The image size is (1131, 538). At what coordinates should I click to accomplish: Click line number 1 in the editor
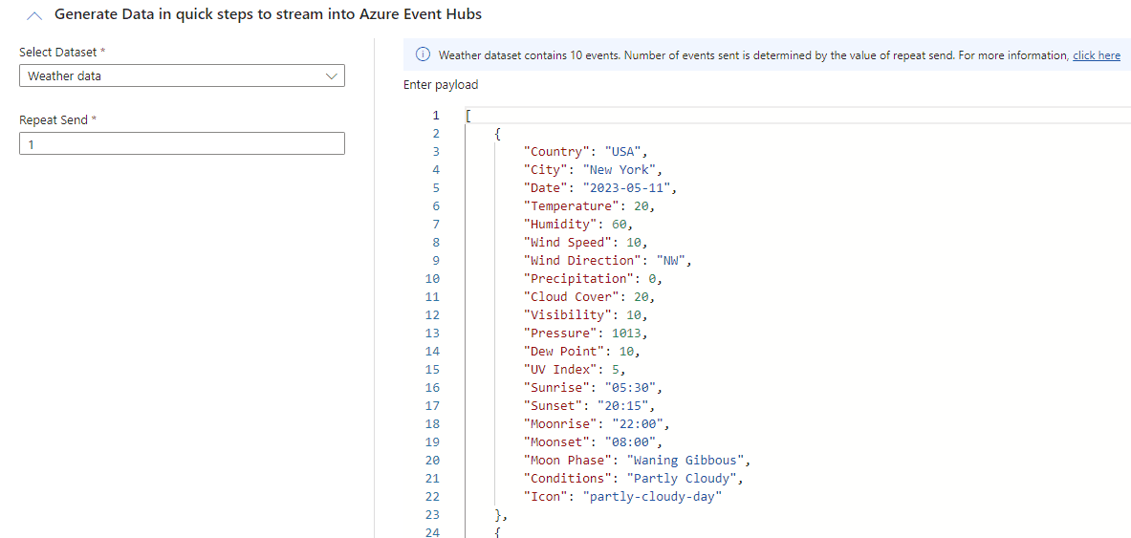tap(435, 116)
